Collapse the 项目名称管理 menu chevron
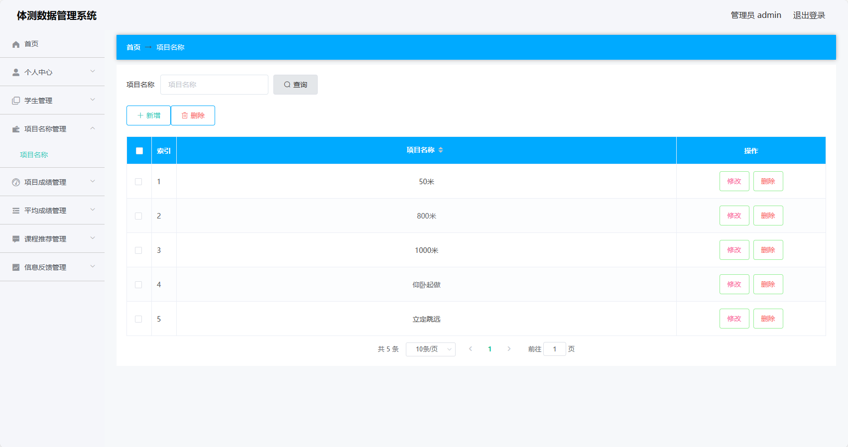This screenshot has height=447, width=848. click(x=93, y=128)
